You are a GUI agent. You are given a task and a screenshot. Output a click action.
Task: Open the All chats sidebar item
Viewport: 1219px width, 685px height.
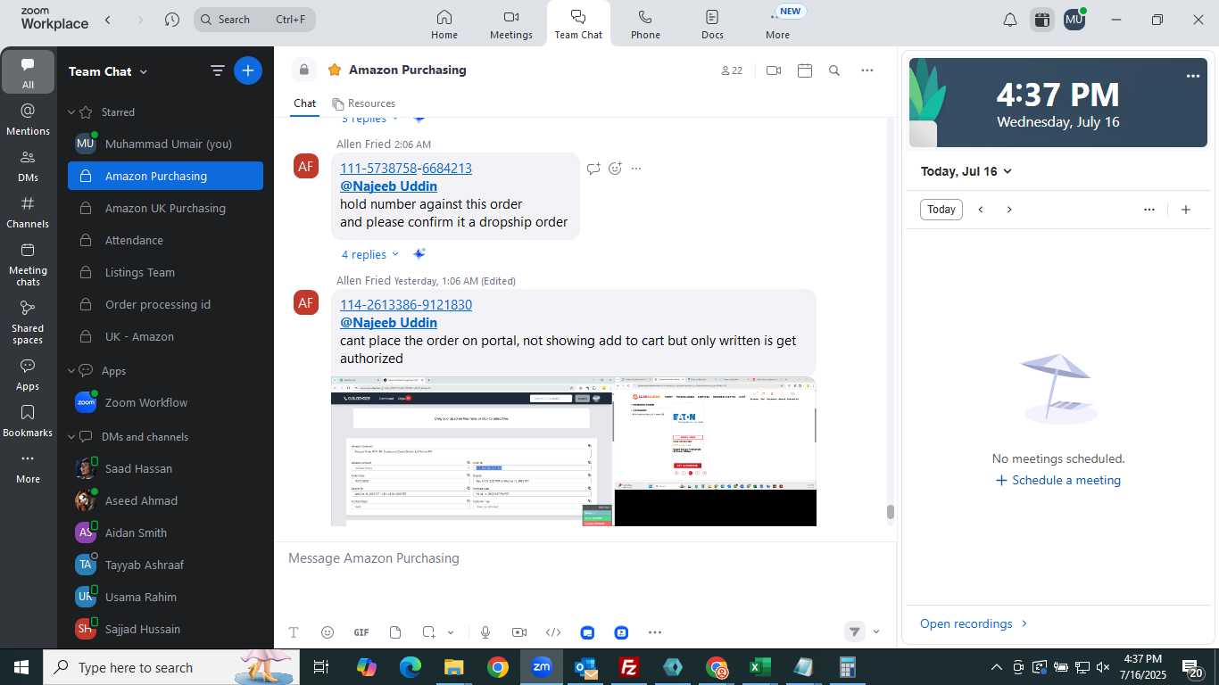28,73
